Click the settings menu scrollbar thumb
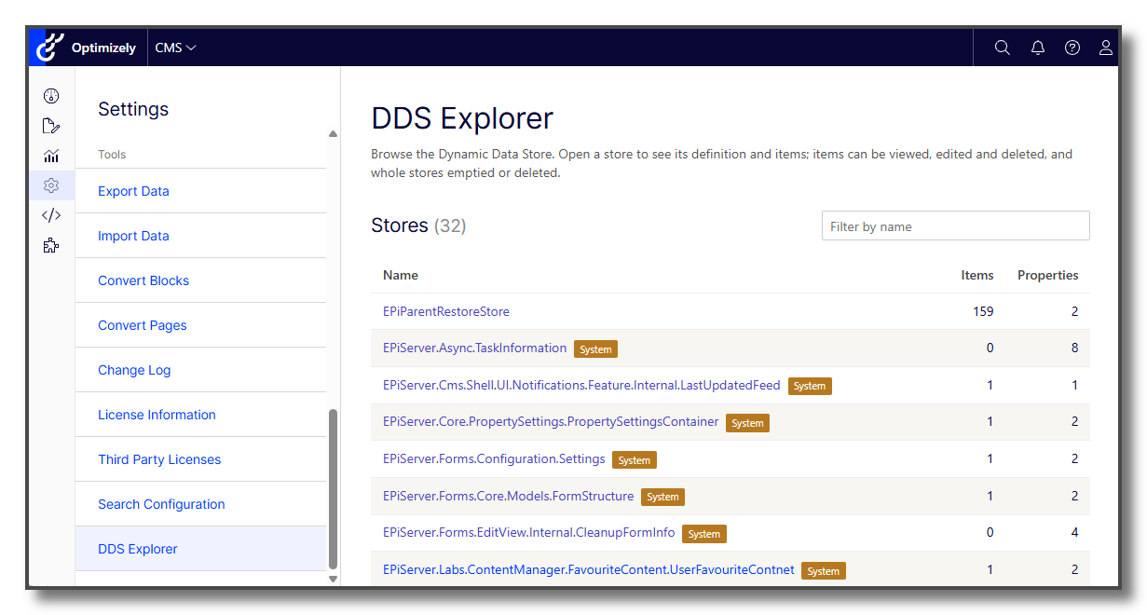 (334, 489)
